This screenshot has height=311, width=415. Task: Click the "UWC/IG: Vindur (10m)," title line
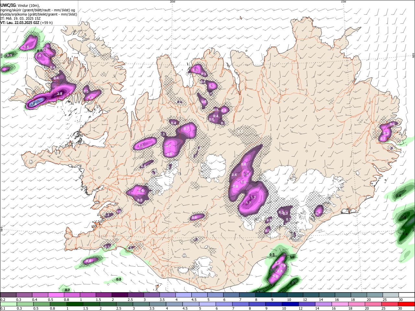pos(20,6)
